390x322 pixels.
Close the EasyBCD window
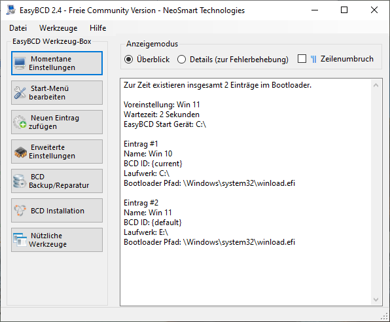(374, 10)
